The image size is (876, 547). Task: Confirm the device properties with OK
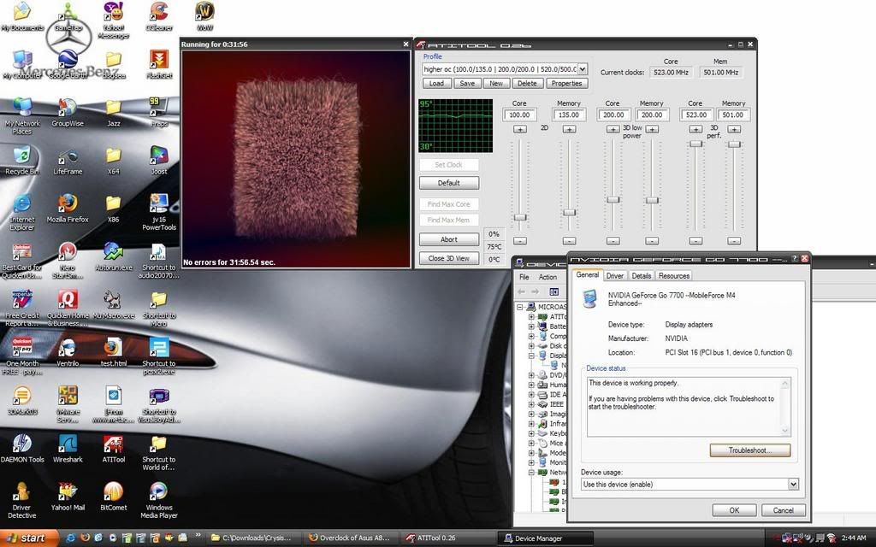click(x=734, y=510)
